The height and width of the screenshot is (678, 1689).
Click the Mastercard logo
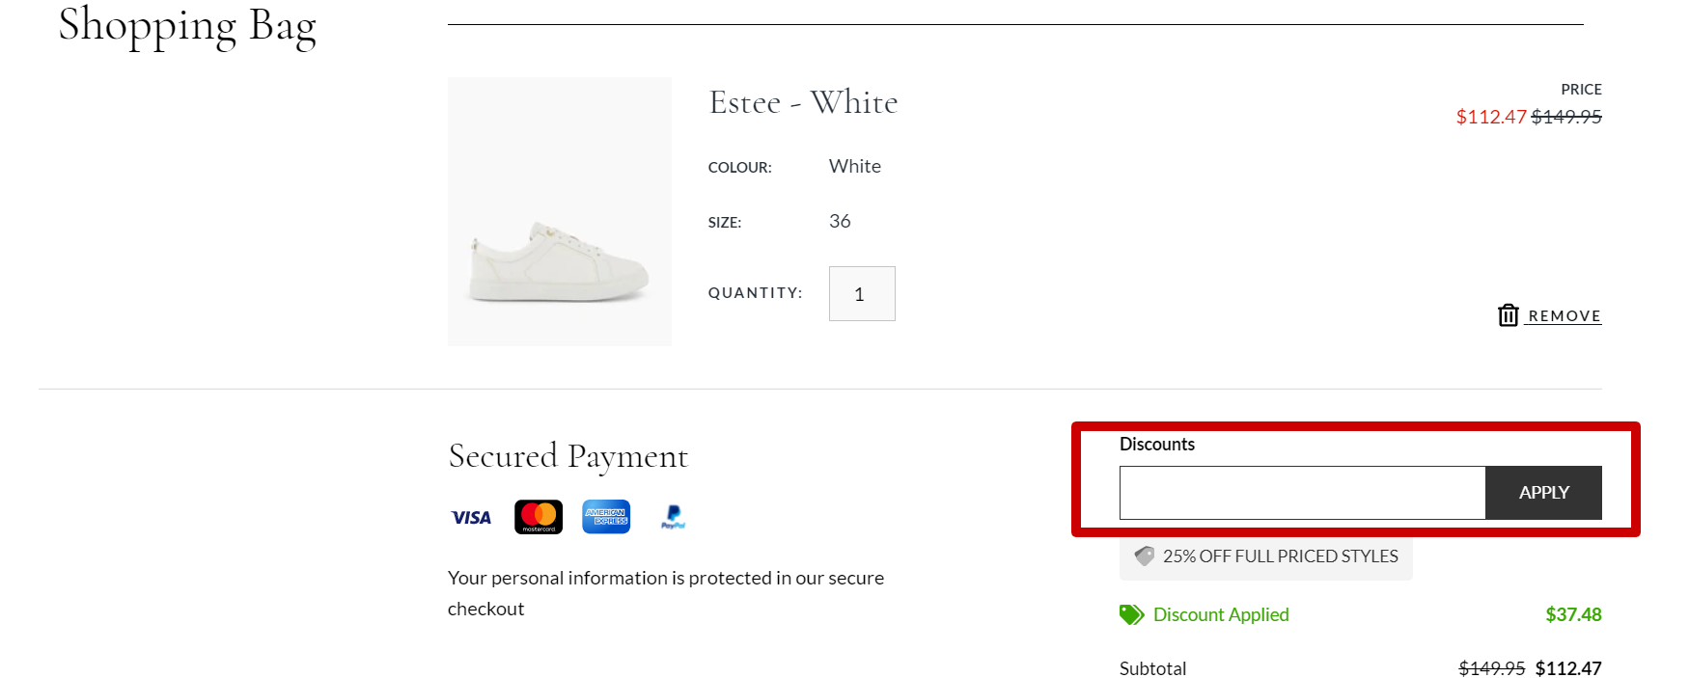[539, 517]
